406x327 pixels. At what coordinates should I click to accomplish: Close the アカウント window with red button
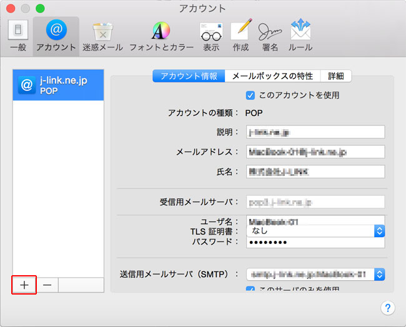point(11,9)
